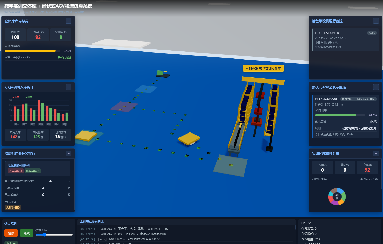Click the 立体库容率 yellow progress bar
This screenshot has height=244, width=383.
point(32,51)
